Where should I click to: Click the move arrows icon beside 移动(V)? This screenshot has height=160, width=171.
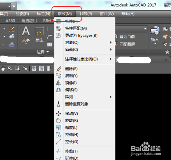(58, 113)
